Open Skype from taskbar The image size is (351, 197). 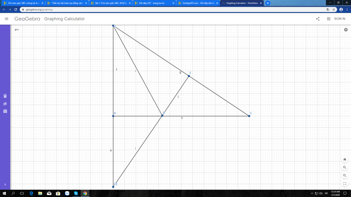[x=76, y=194]
